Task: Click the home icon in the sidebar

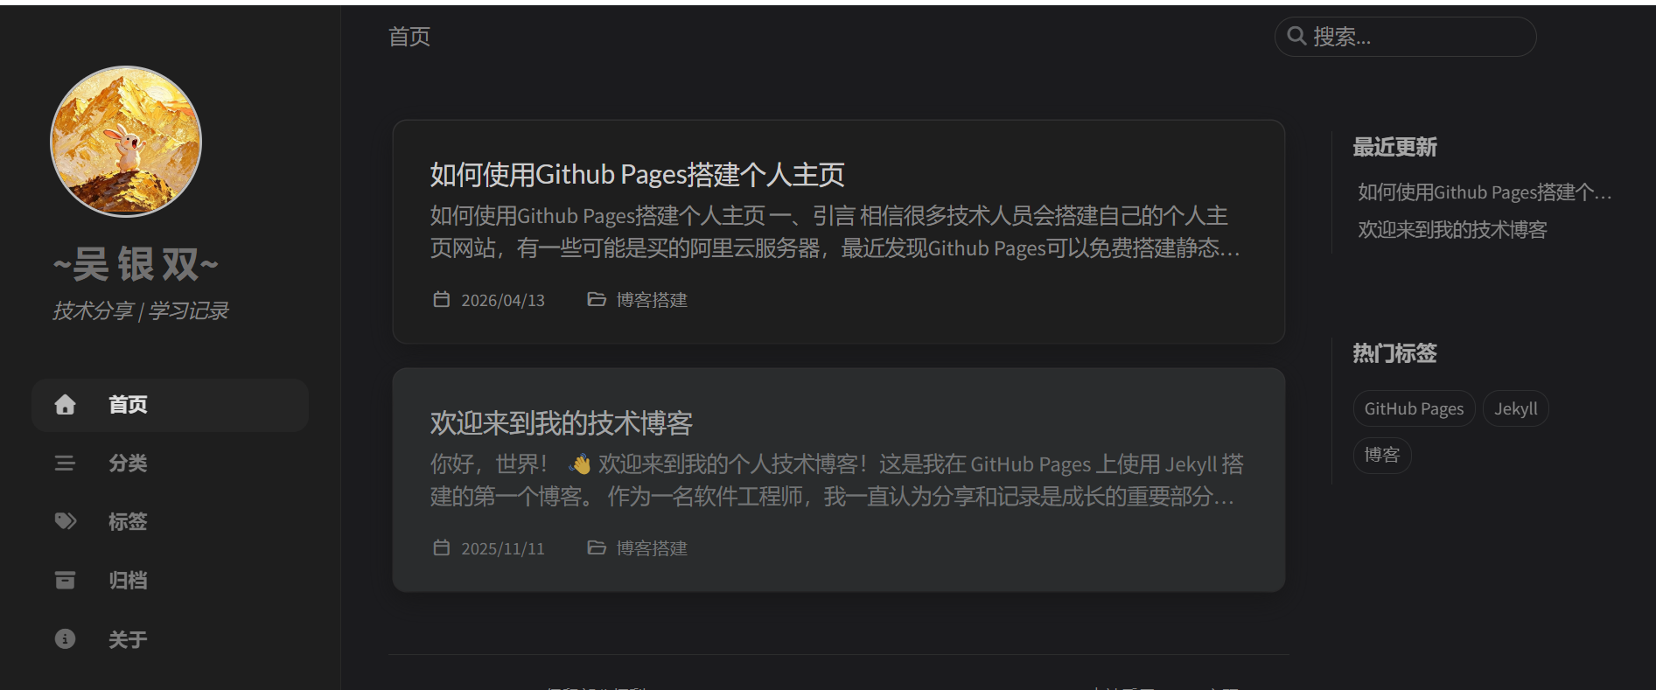Action: point(65,405)
